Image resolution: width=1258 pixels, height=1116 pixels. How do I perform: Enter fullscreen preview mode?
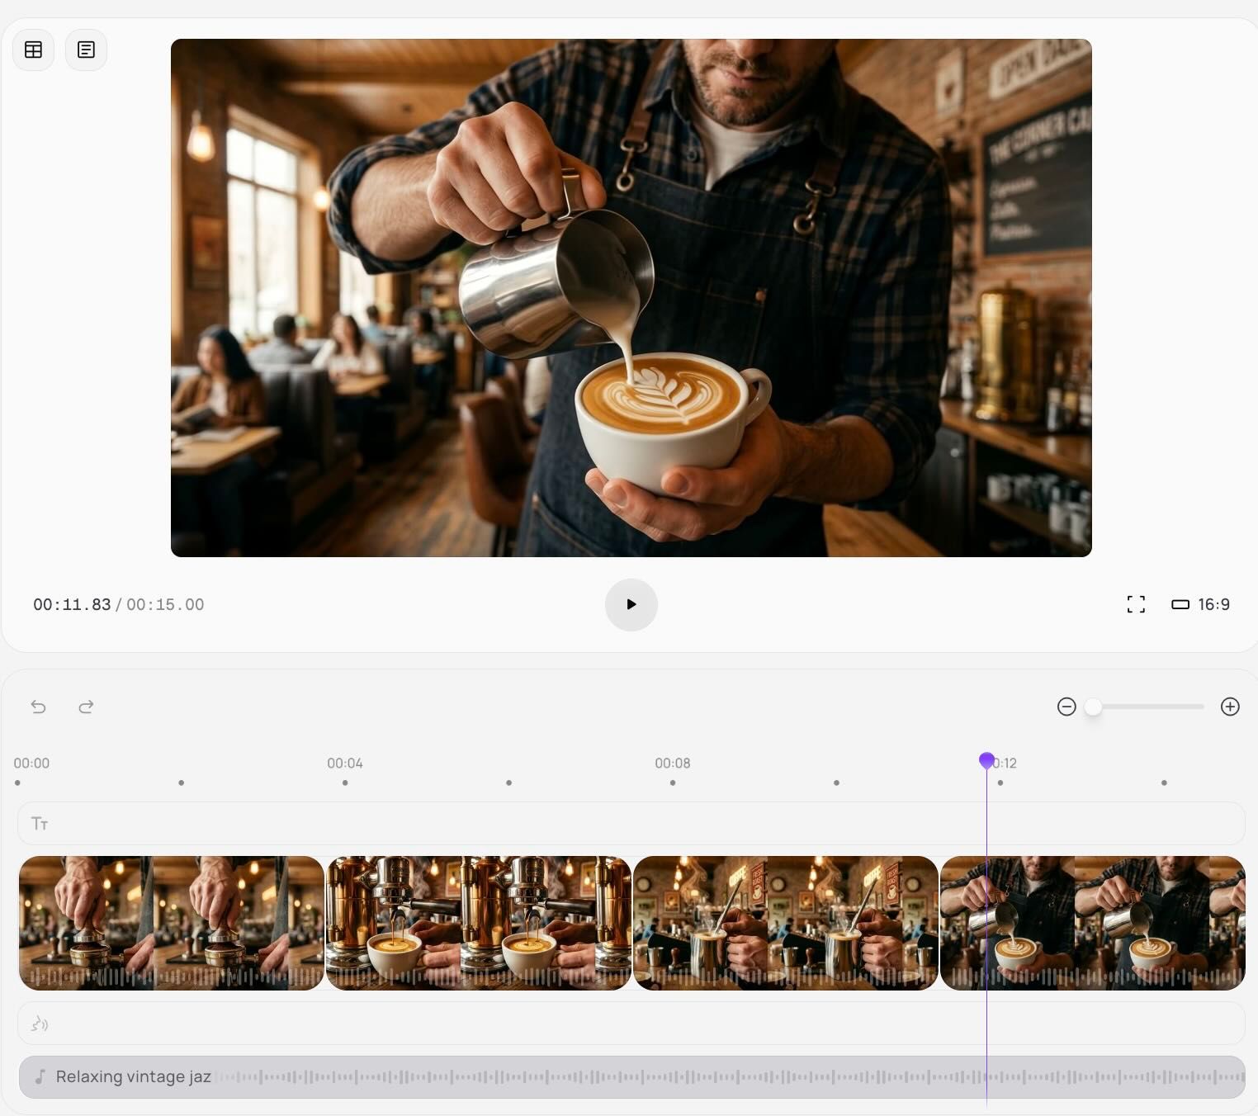1136,604
